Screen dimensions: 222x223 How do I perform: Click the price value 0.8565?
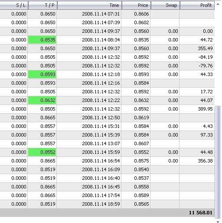pos(141,204)
